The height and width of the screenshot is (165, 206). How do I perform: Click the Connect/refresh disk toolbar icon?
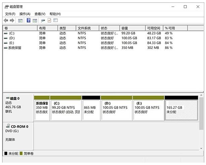pos(43,21)
